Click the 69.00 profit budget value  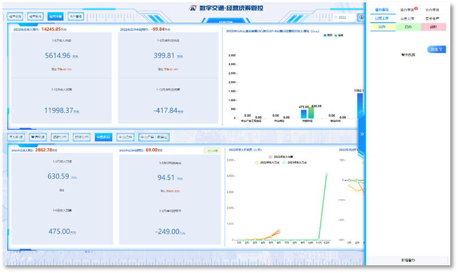tap(152, 150)
